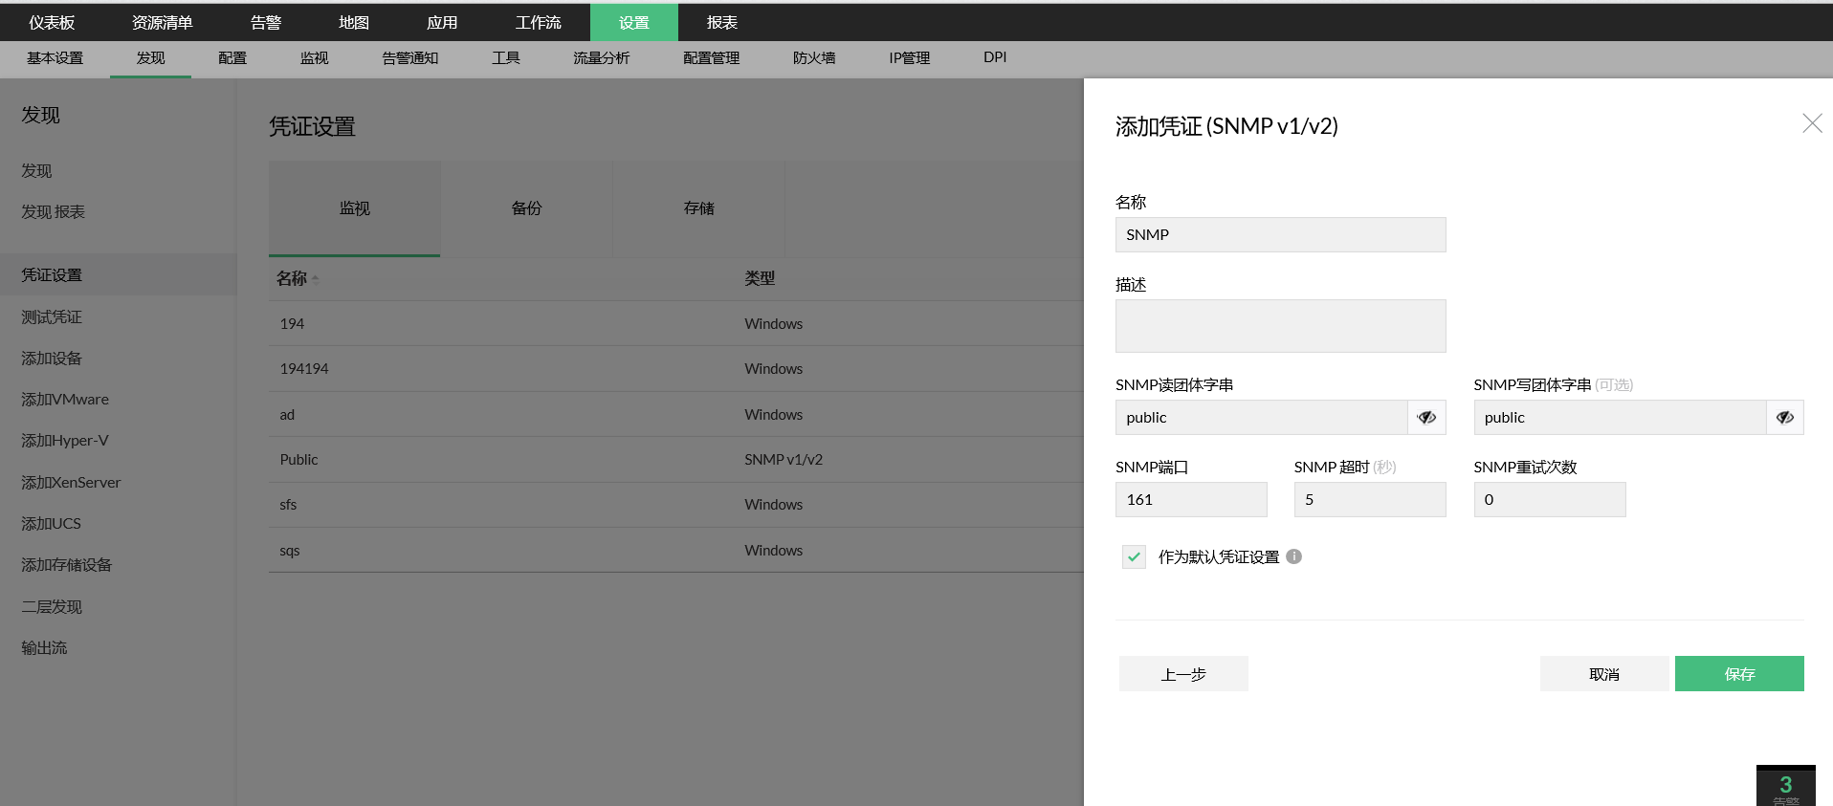
Task: Open 输出流 in the sidebar
Action: click(x=44, y=648)
